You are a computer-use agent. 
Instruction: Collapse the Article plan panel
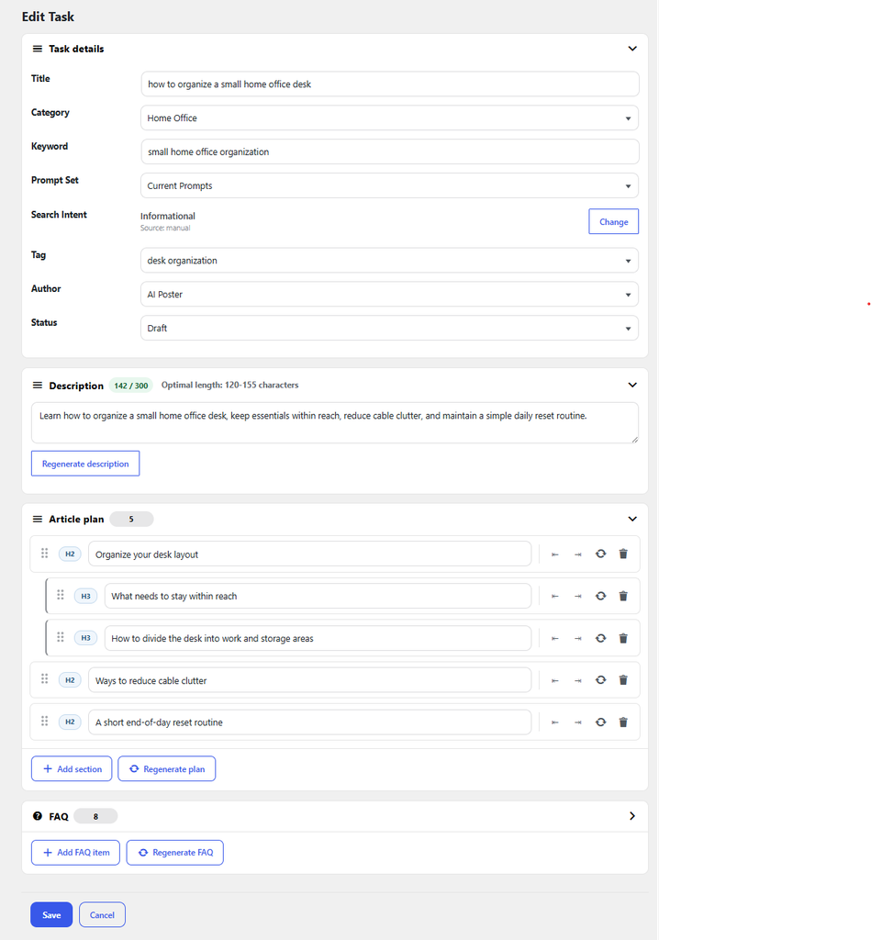pyautogui.click(x=631, y=519)
